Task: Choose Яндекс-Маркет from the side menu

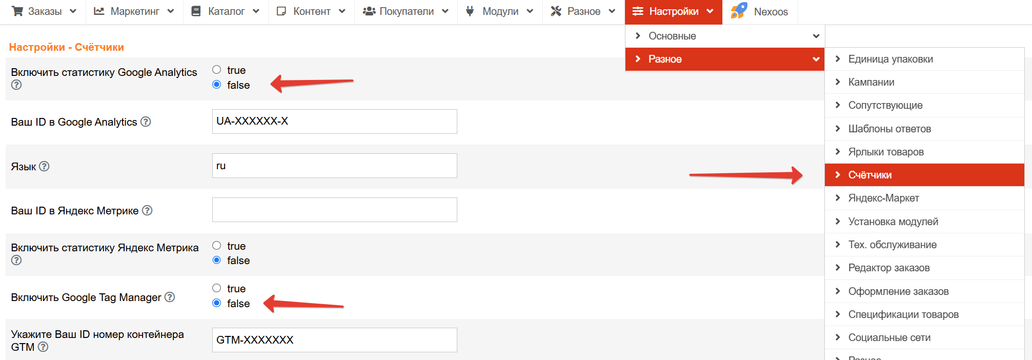Action: tap(924, 198)
